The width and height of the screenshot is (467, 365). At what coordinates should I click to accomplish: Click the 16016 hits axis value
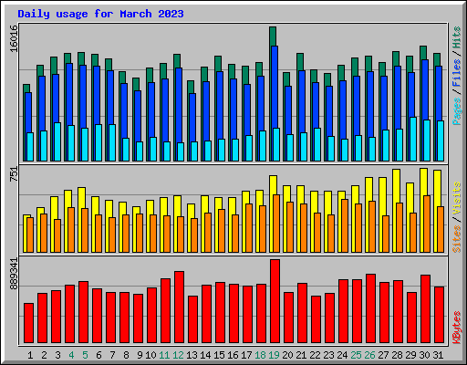[14, 39]
